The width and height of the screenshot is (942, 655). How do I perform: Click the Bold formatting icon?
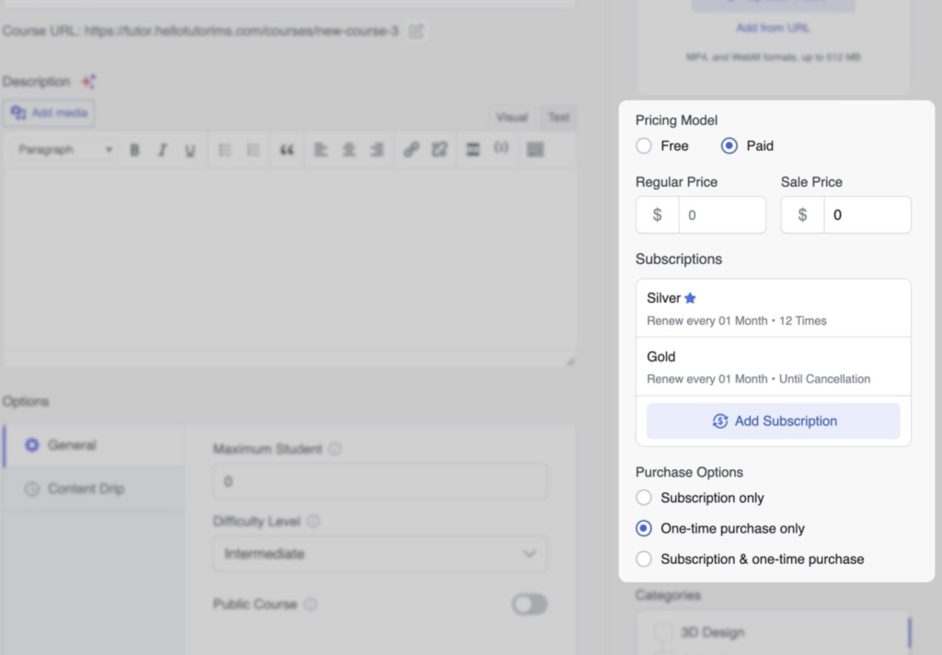click(x=134, y=150)
